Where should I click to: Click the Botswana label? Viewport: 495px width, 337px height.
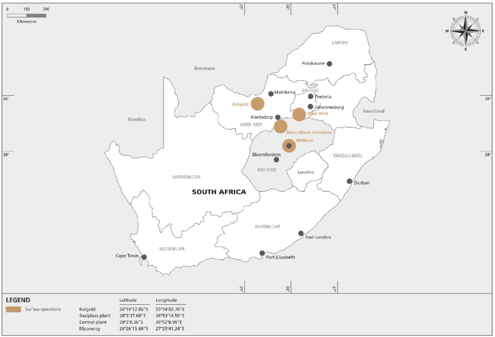tap(204, 68)
